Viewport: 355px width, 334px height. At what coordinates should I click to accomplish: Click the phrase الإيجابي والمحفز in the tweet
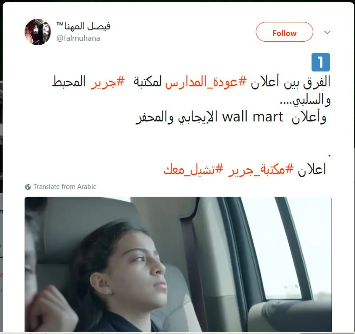coord(177,117)
